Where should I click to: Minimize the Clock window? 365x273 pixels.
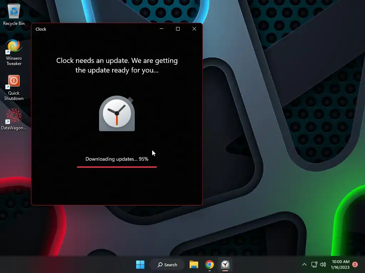[x=161, y=29]
